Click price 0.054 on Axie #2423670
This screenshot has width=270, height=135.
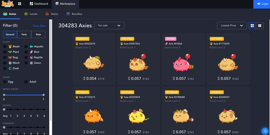coord(89,79)
